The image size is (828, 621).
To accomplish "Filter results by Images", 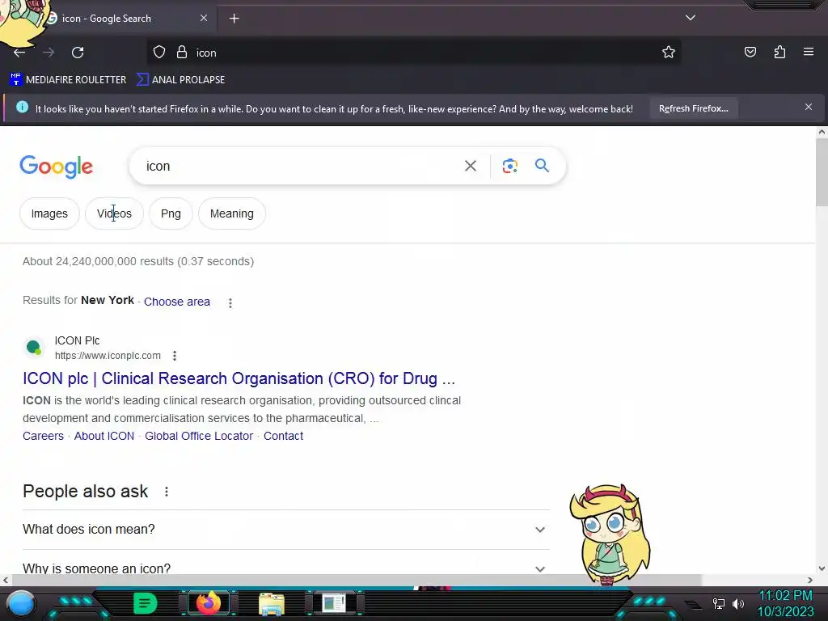I will (49, 213).
